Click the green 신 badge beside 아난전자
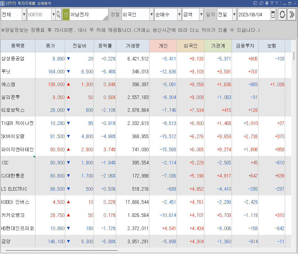Viewport: 298px width, 254px height. 66,14
